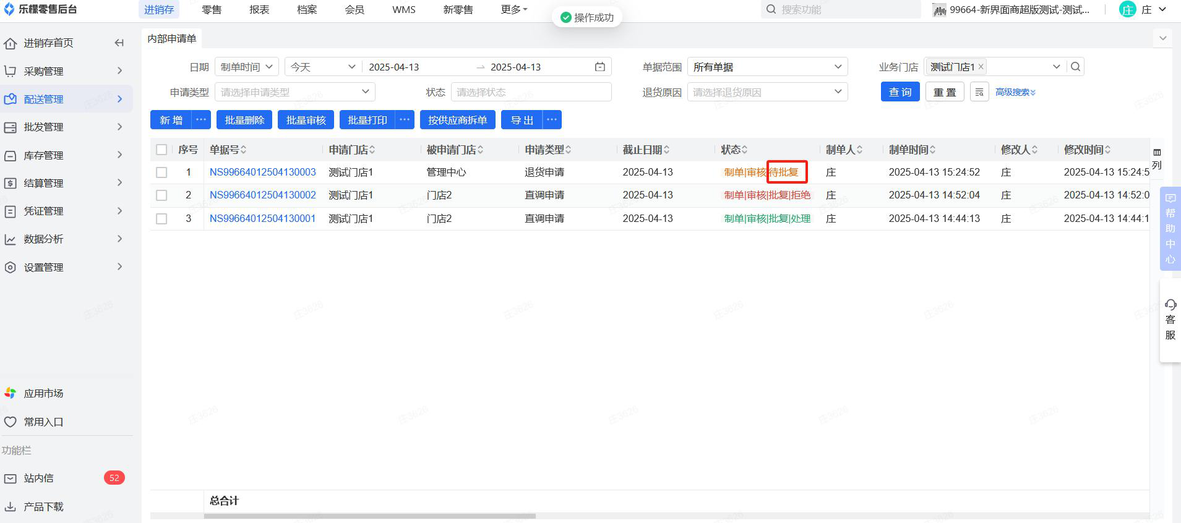1181x523 pixels.
Task: Open 库存管理 in the sidebar
Action: click(x=44, y=155)
